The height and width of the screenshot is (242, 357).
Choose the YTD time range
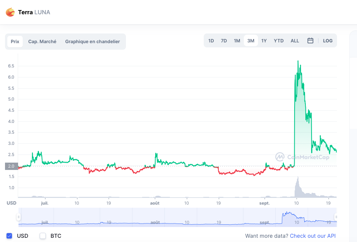point(279,40)
